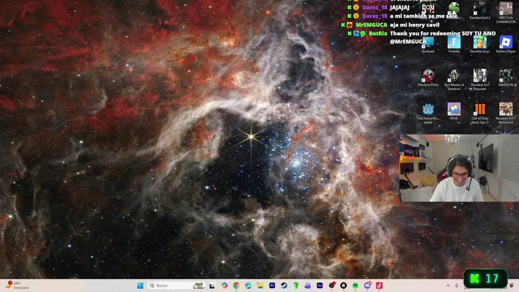The width and height of the screenshot is (519, 292).
Task: Click the username MrEMGUCA in chat
Action: 371,25
